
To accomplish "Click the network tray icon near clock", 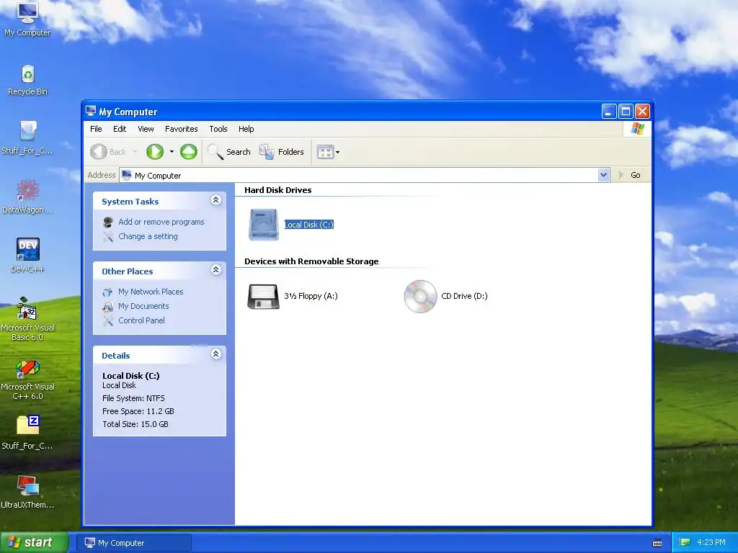I will [685, 542].
